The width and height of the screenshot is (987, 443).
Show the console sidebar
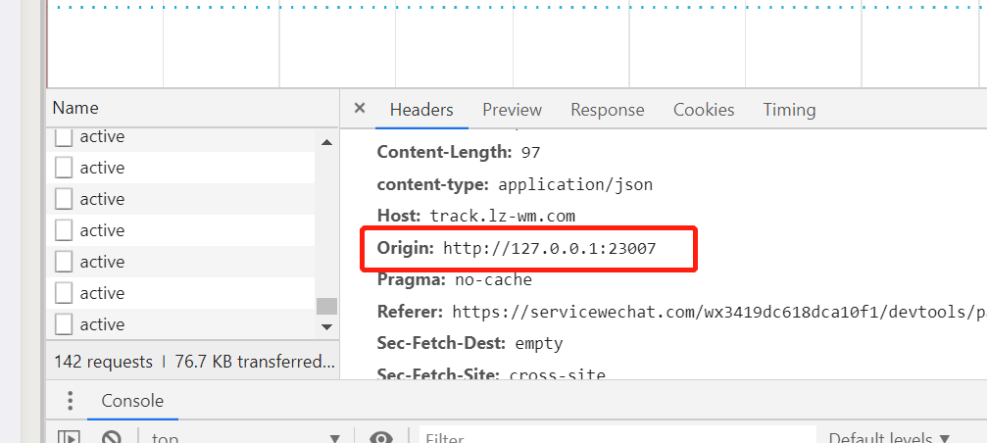pyautogui.click(x=68, y=437)
